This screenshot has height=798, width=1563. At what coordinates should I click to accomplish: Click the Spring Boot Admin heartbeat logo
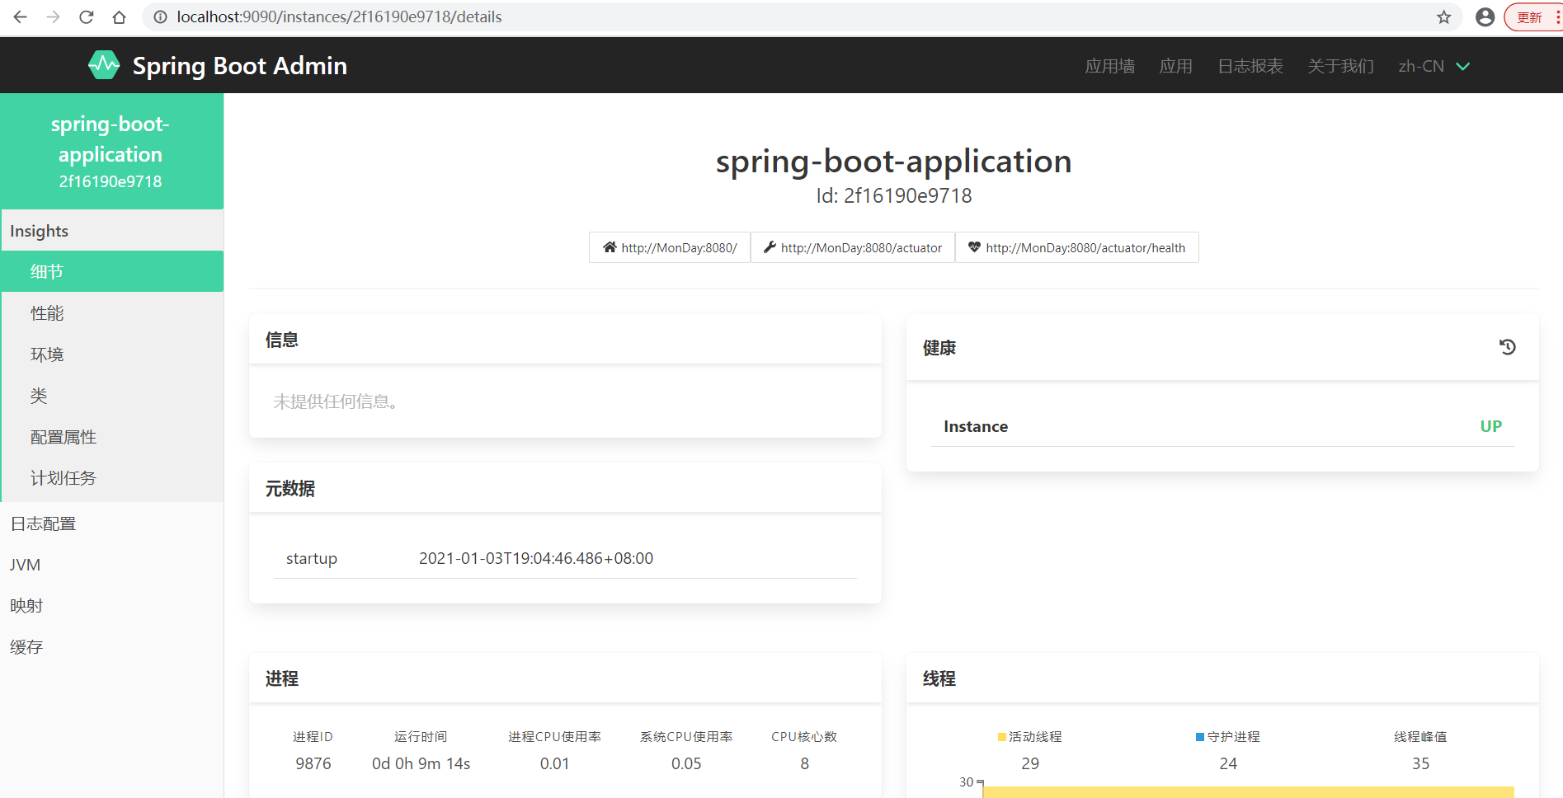click(104, 65)
